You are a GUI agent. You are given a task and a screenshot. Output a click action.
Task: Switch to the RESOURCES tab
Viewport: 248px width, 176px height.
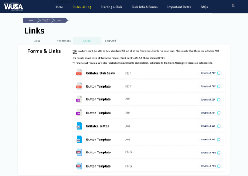(x=64, y=41)
